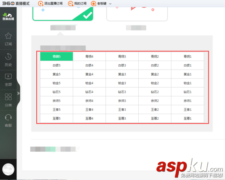Pick the 白银5 cell
The image size is (225, 180).
(x=56, y=66)
